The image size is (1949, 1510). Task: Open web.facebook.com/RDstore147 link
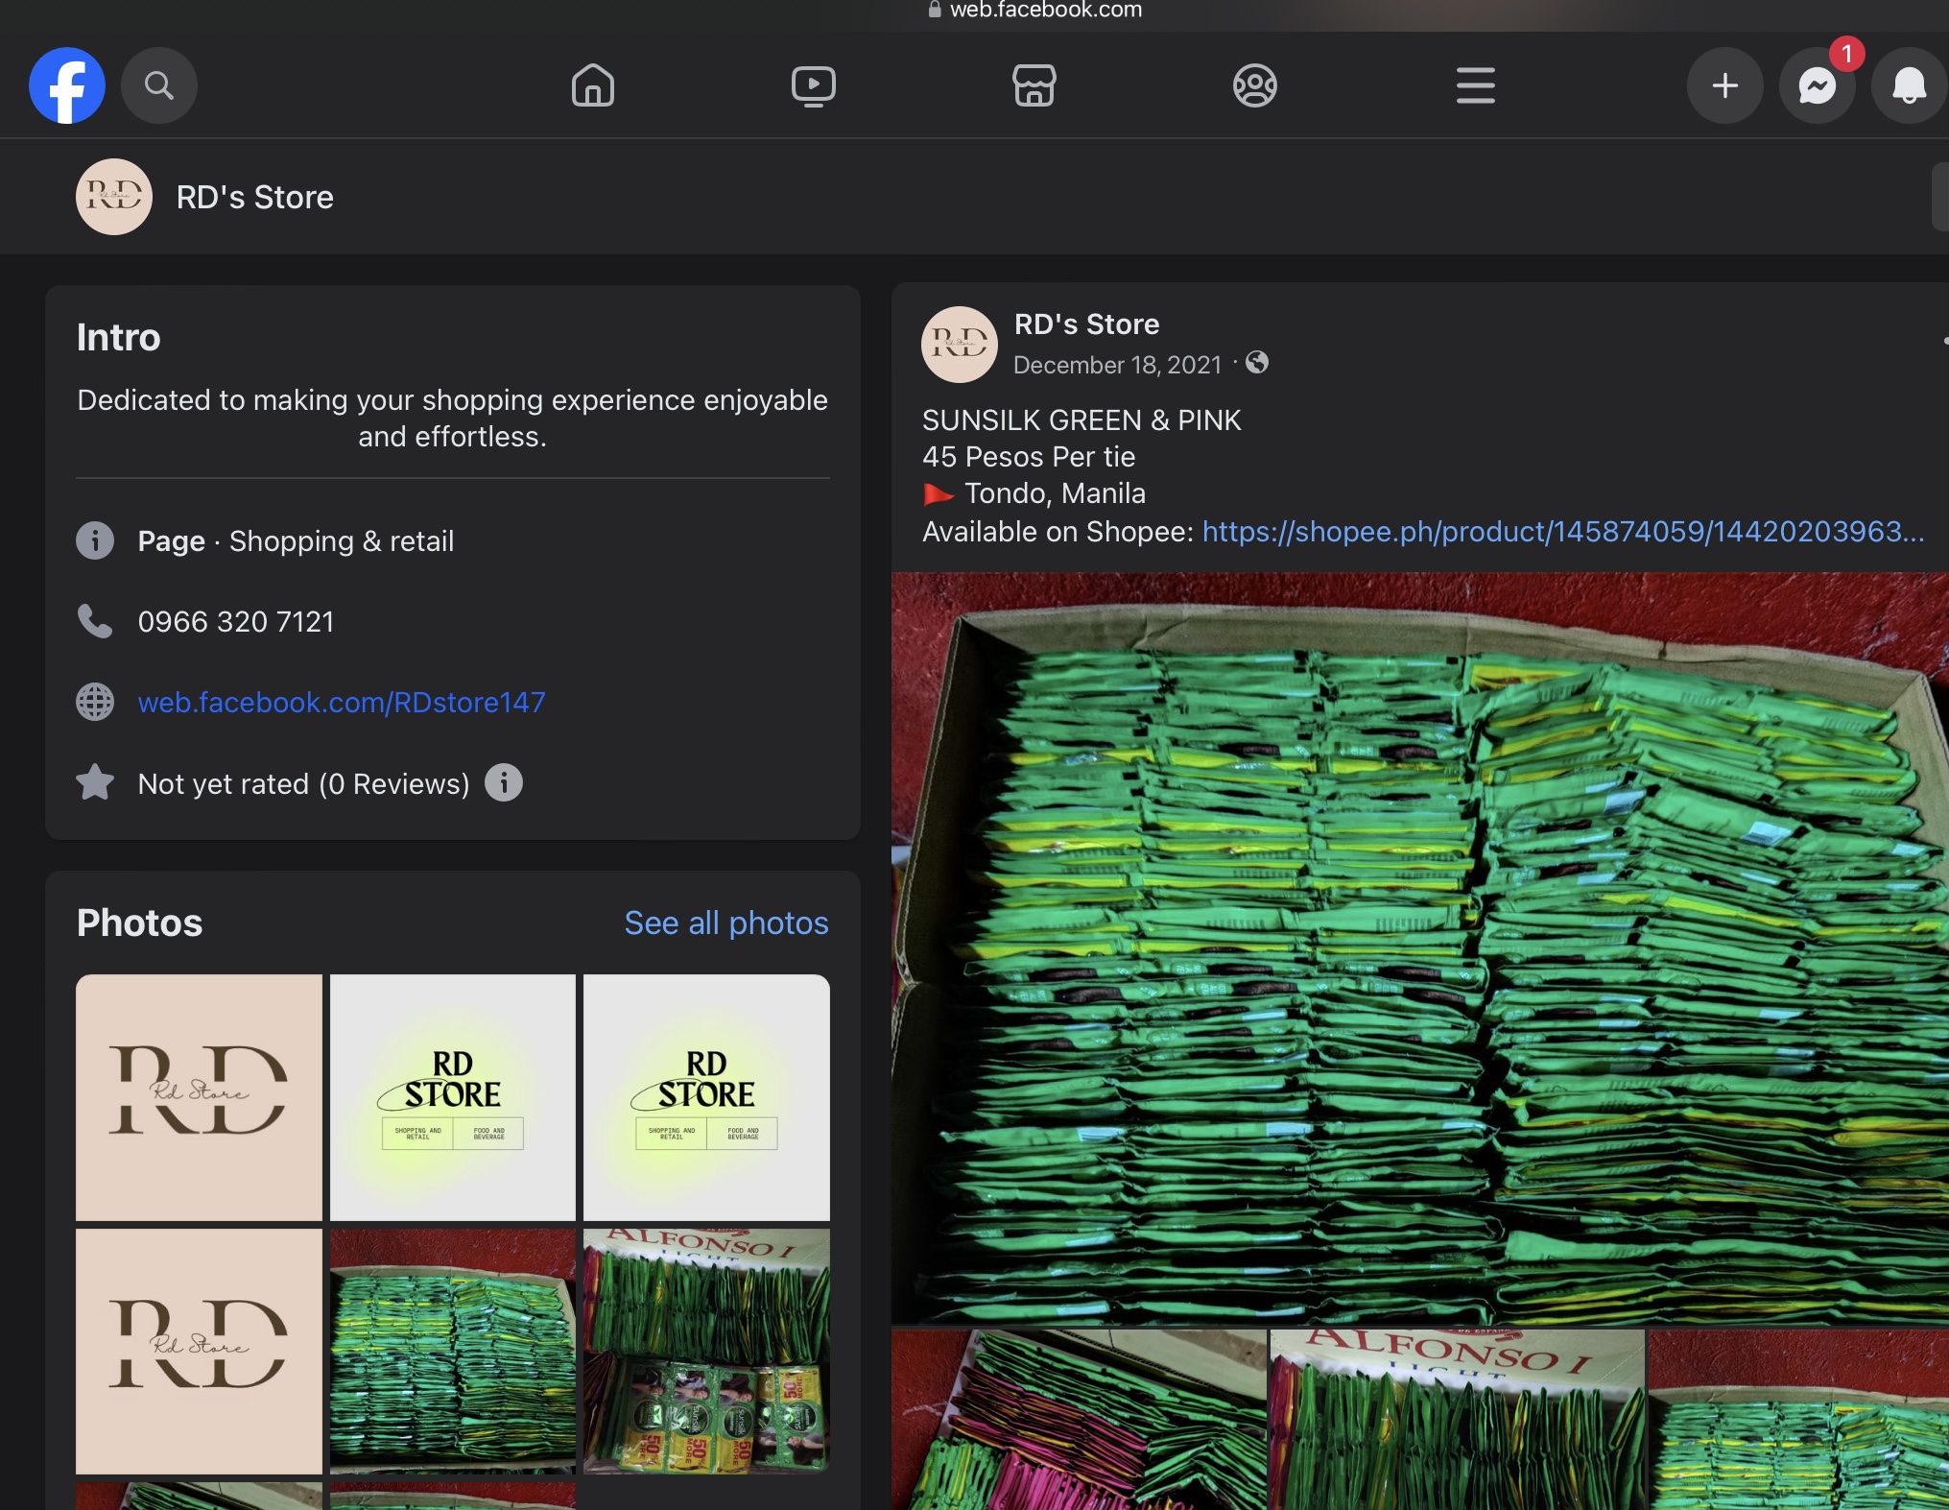[x=342, y=702]
